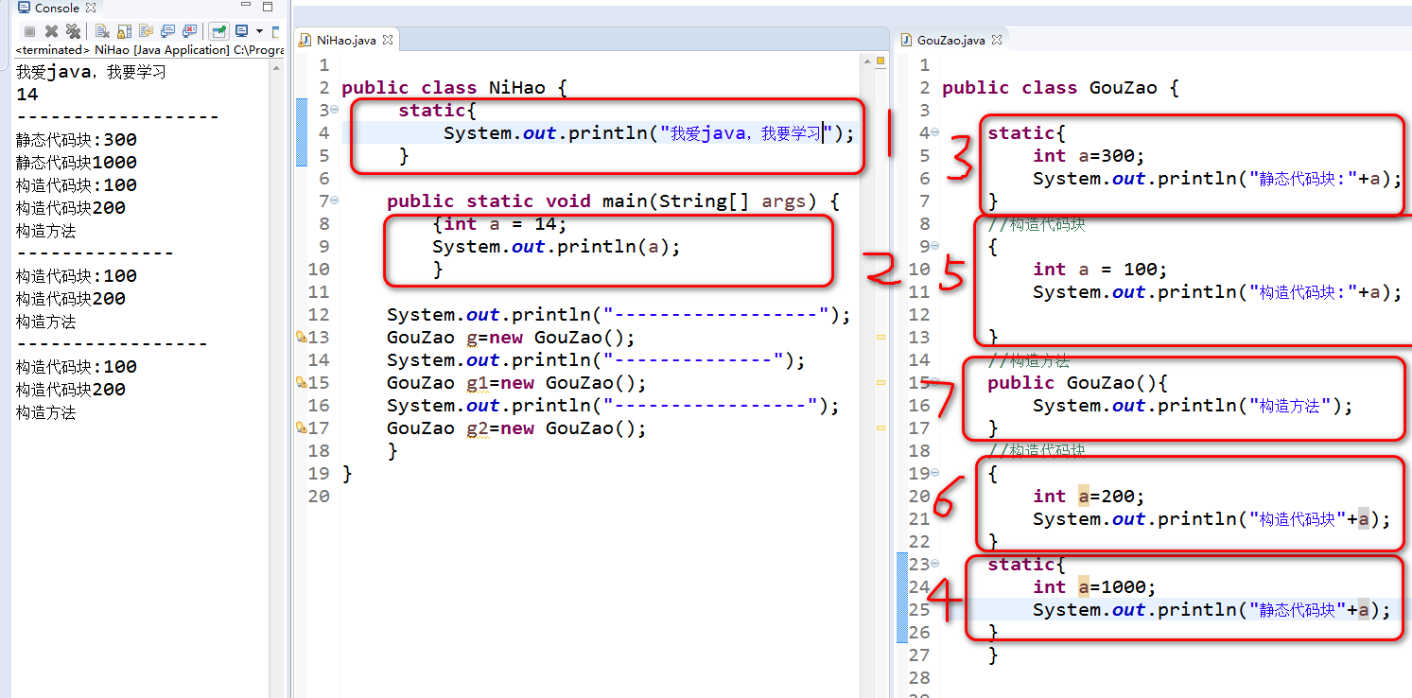This screenshot has height=698, width=1412.
Task: Remove all terminated launches with double X icon
Action: coord(72,31)
